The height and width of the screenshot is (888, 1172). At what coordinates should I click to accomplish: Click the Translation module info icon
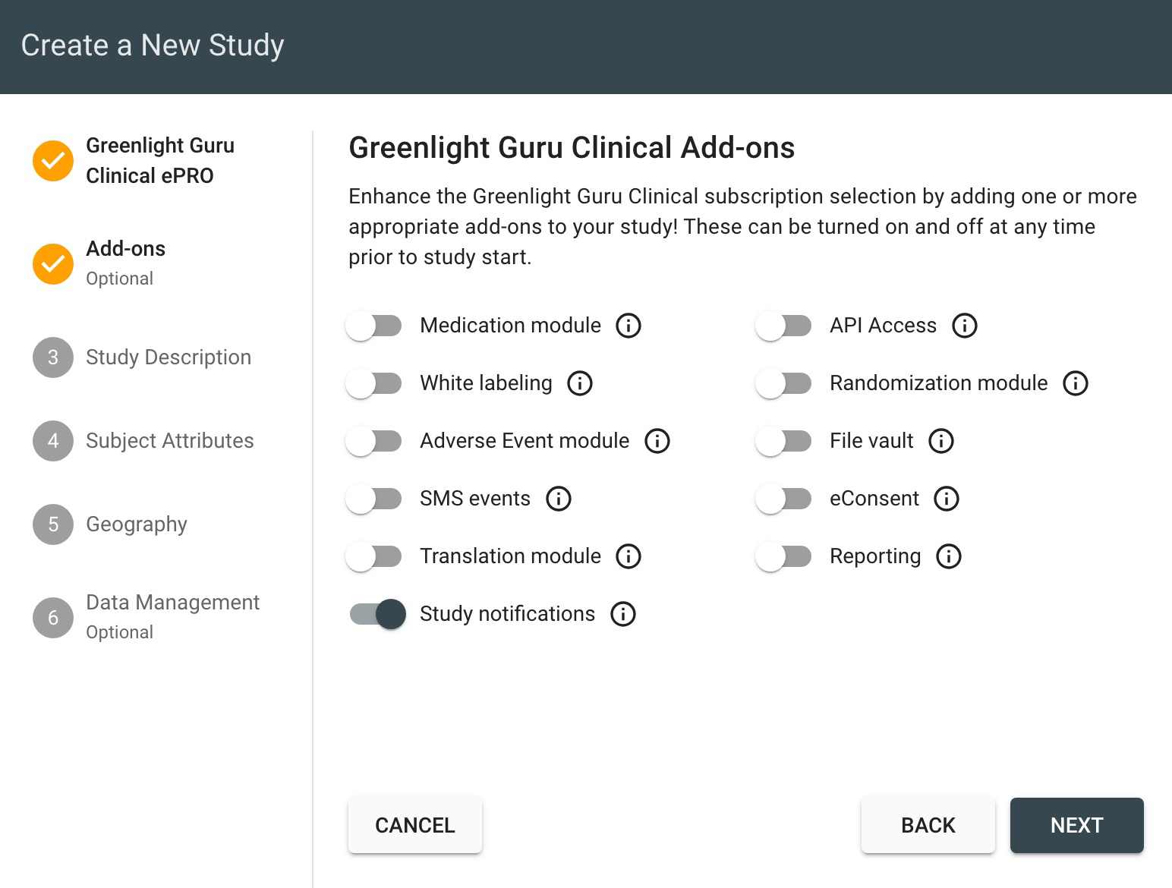pos(628,556)
